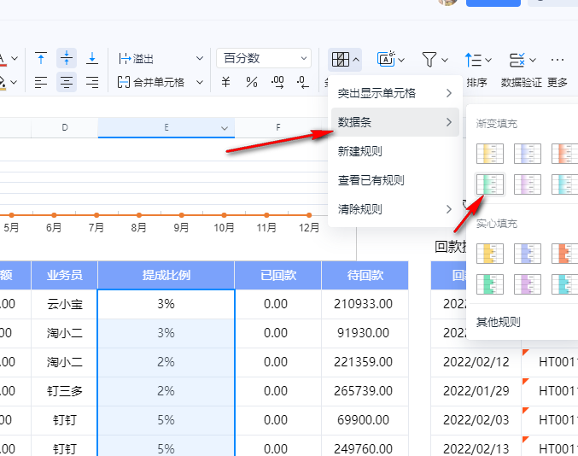Choose 新建规则 menu item
The width and height of the screenshot is (578, 456).
[395, 151]
